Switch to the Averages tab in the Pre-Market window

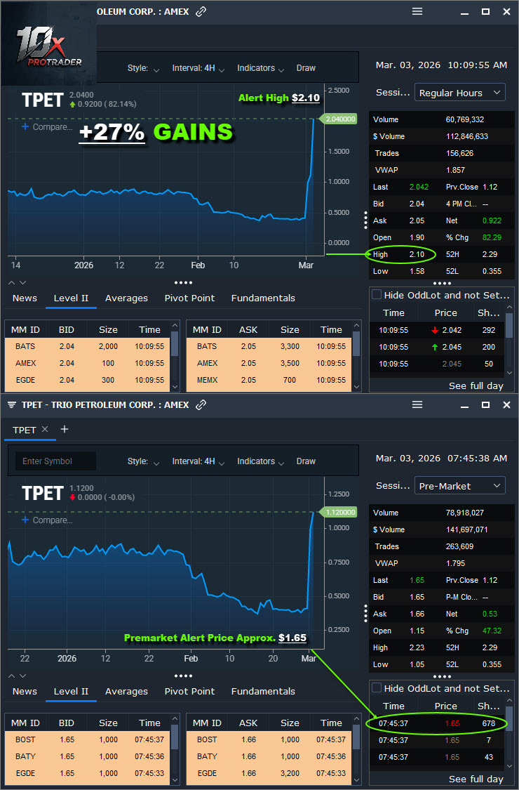coord(126,691)
